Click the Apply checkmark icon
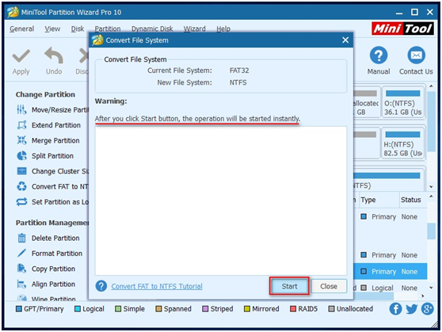442x332 pixels. pos(21,55)
